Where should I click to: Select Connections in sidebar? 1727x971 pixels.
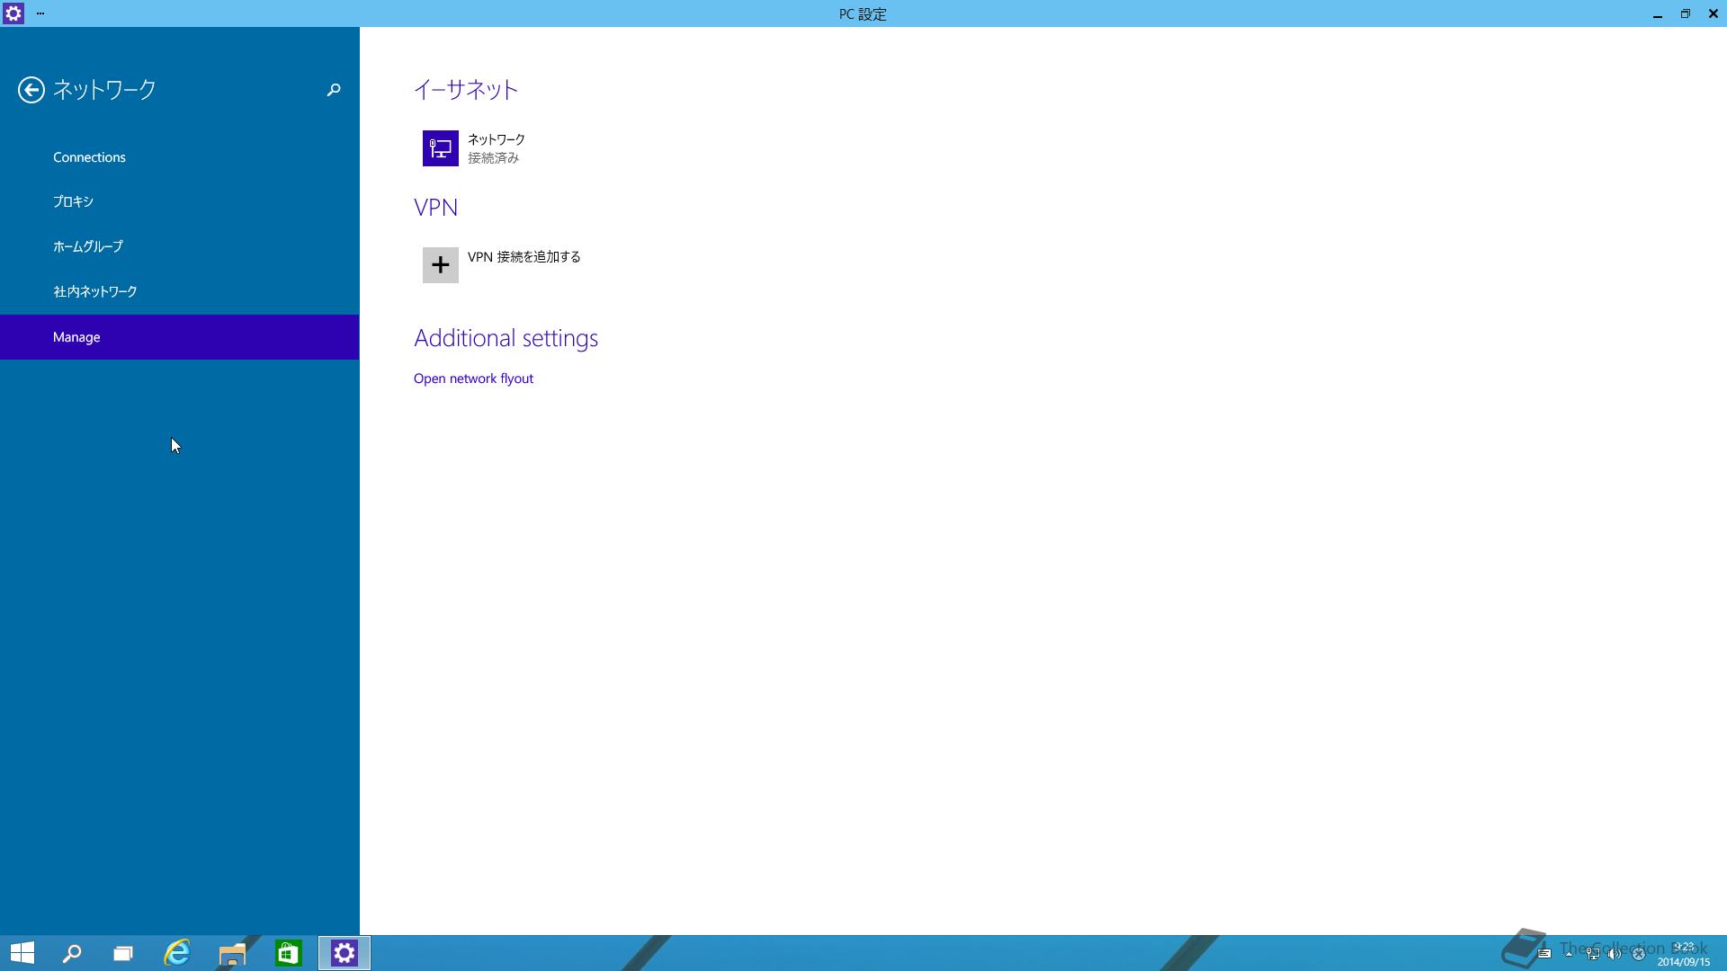click(180, 157)
